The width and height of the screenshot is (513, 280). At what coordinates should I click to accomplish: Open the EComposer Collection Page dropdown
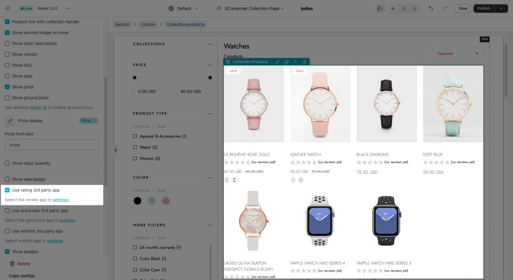click(x=250, y=9)
